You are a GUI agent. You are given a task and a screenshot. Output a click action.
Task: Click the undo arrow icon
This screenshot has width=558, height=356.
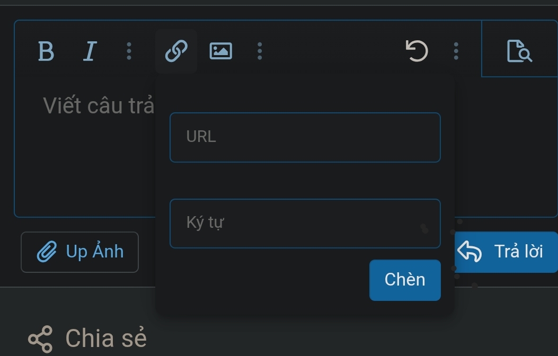tap(417, 50)
